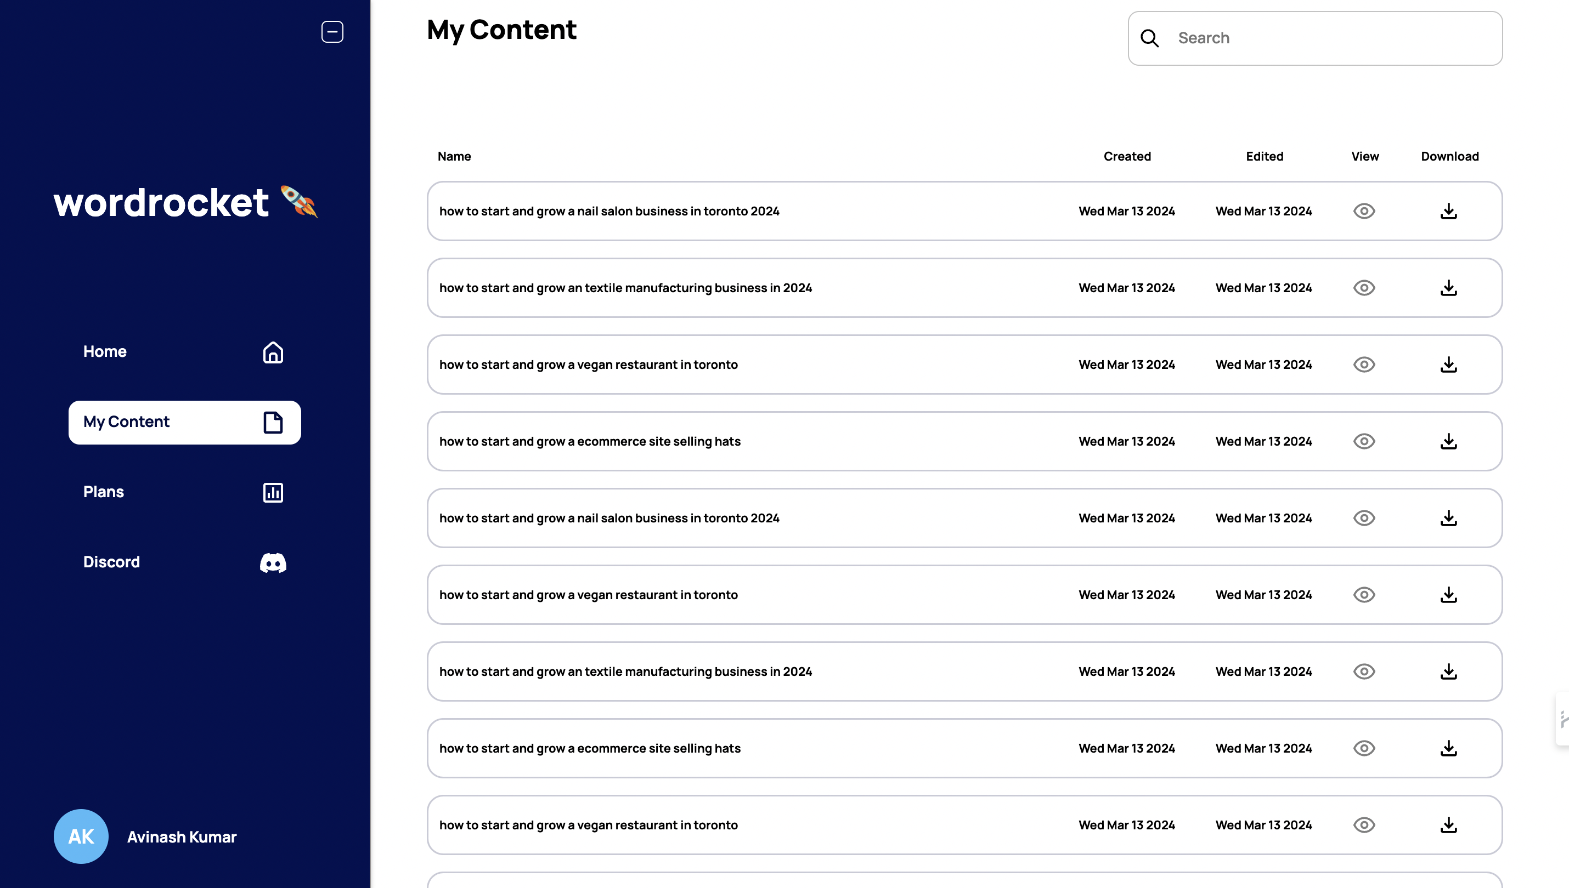
Task: Select the My Content sidebar tab
Action: click(x=127, y=422)
